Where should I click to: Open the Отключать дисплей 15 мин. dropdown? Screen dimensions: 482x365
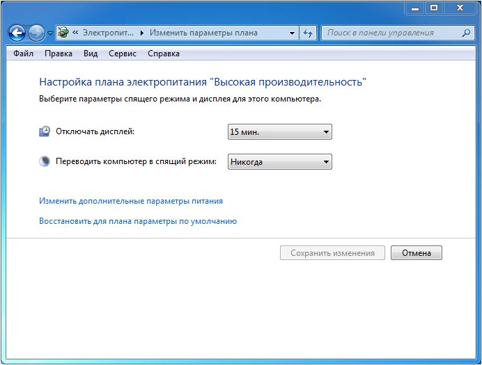[x=280, y=132]
